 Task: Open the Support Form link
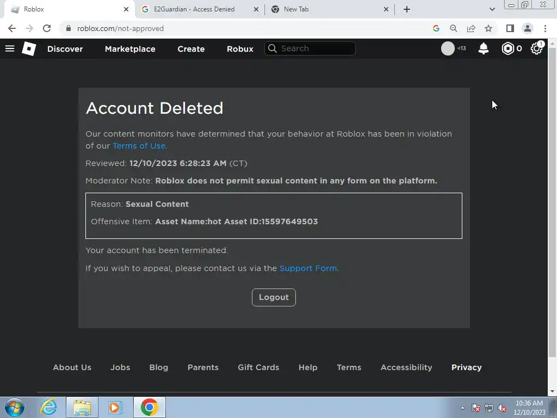tap(308, 268)
